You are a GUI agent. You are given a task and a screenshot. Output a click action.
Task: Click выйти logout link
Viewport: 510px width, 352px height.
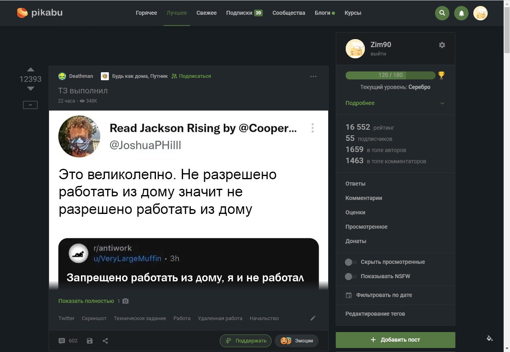point(378,54)
